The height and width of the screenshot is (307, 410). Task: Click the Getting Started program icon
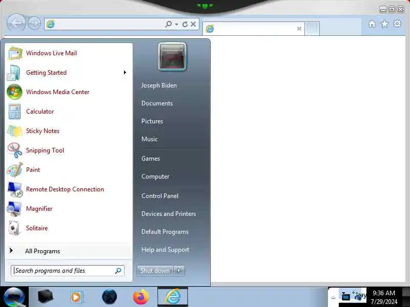pyautogui.click(x=14, y=73)
